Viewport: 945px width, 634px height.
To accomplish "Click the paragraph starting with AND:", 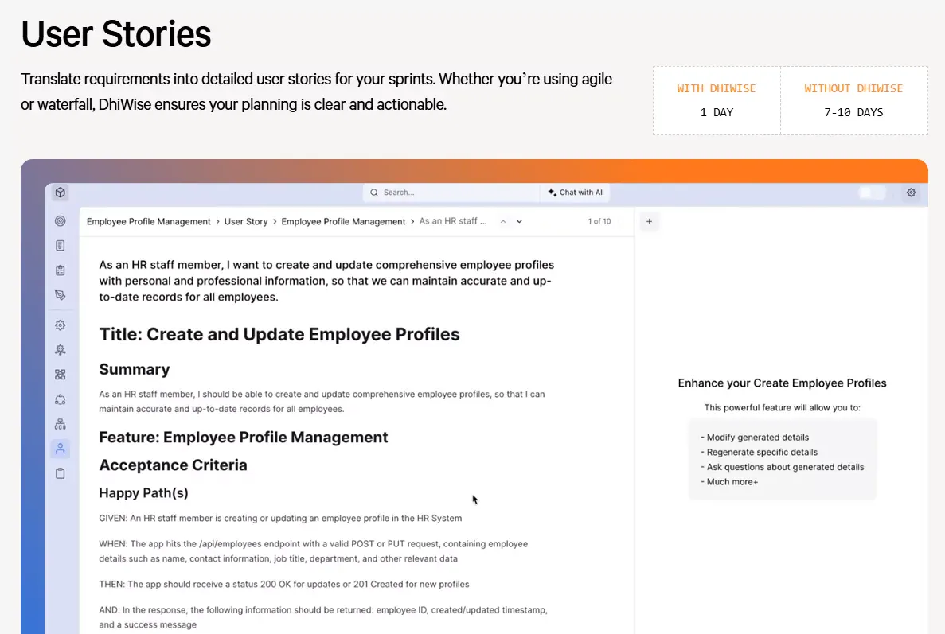I will click(323, 617).
